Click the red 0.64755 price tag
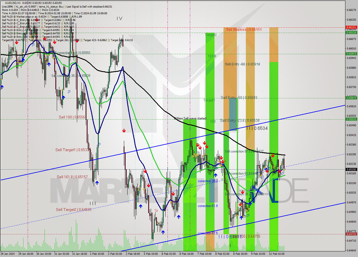The image size is (358, 257). [351, 234]
